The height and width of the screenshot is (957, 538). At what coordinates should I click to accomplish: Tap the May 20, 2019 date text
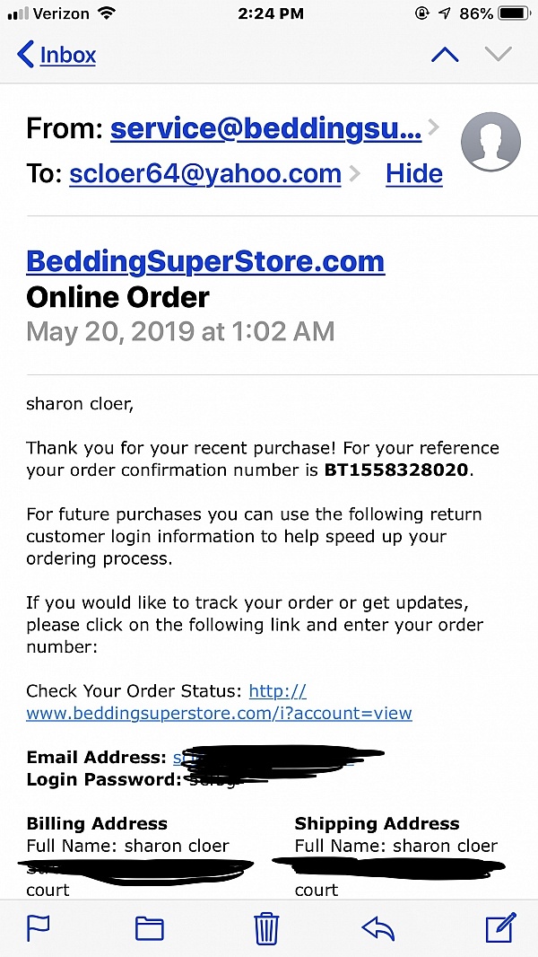pos(180,331)
